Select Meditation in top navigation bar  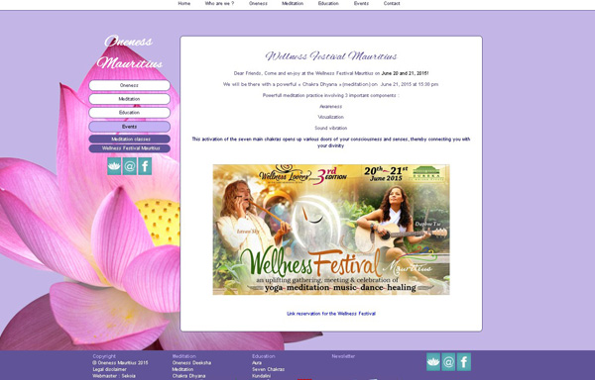tap(293, 3)
